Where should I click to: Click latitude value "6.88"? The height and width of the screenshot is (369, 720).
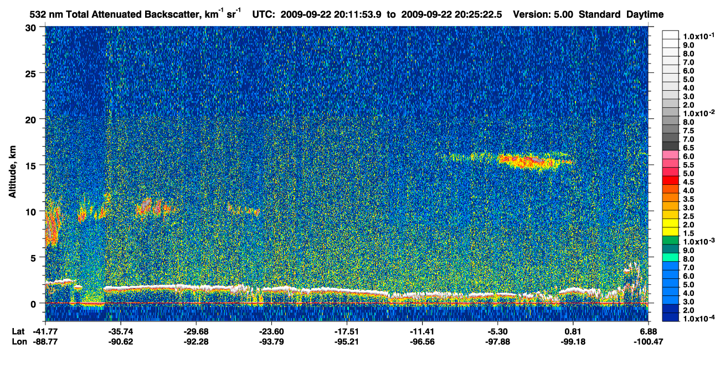point(649,331)
